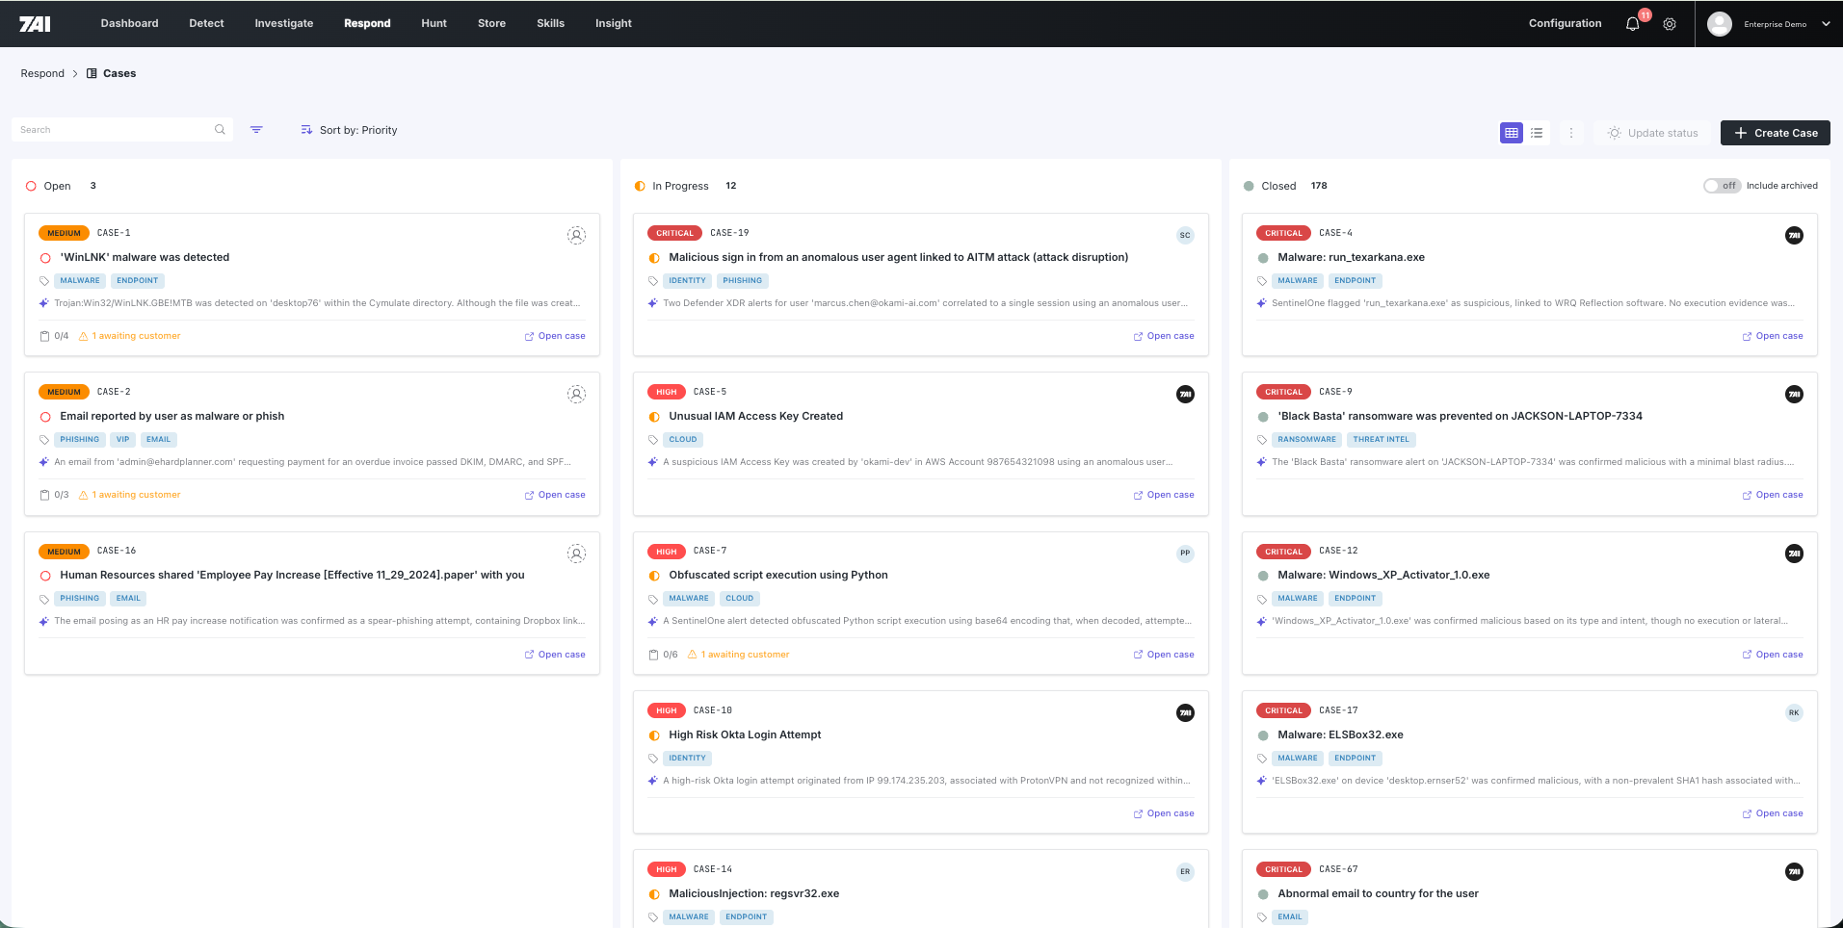
Task: Click ER assignee avatar on CASE-14
Action: coord(1185,871)
